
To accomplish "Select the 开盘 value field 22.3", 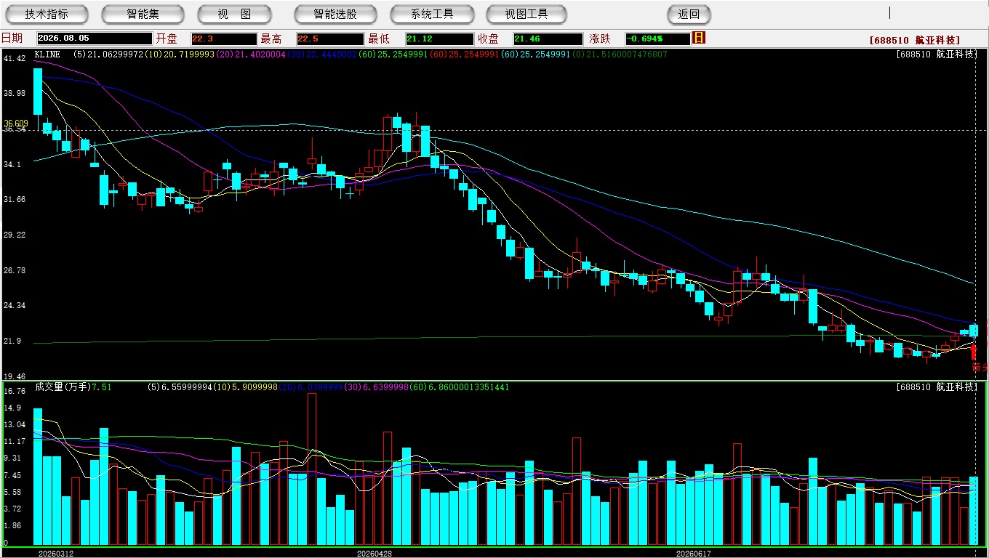I will tap(223, 39).
